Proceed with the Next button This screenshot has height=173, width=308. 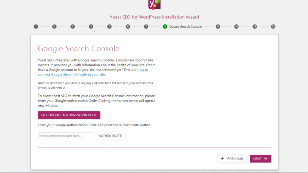(x=261, y=159)
